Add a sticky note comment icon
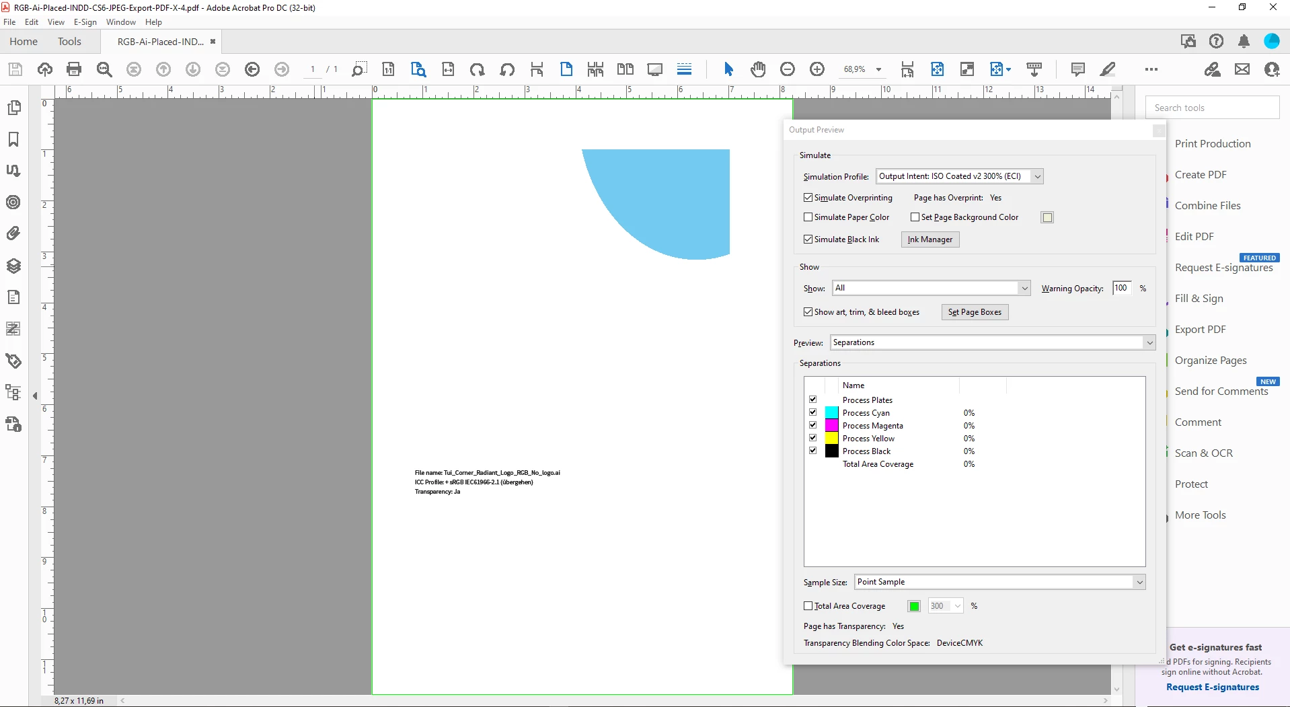 (x=1077, y=69)
